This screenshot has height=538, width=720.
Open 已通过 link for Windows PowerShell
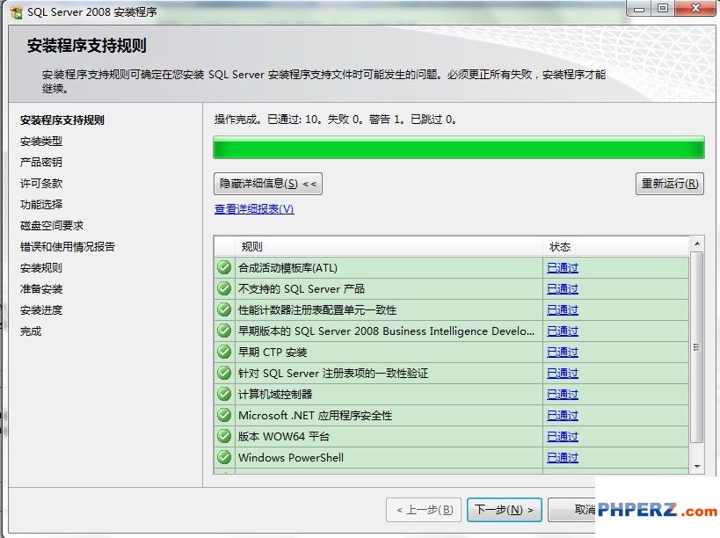click(x=563, y=458)
